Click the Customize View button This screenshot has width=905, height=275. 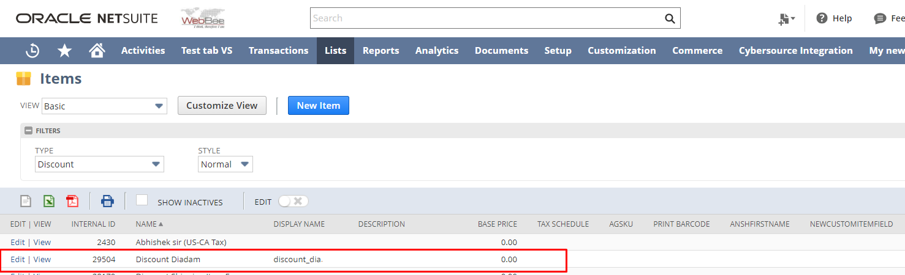tap(222, 106)
